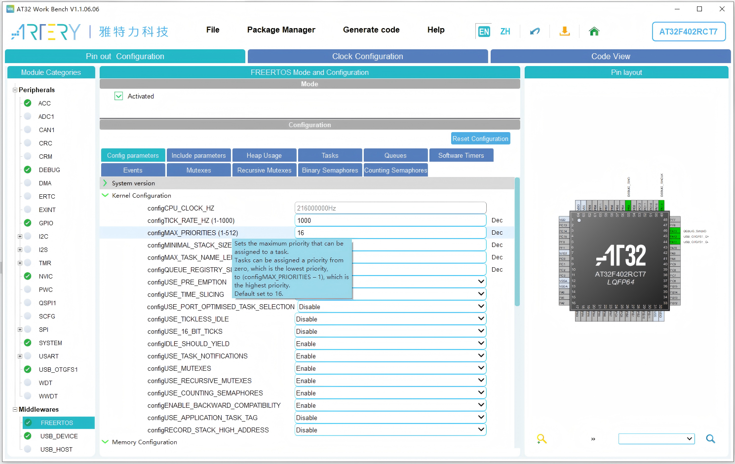Collapse the Middlewares tree node
Viewport: 735px width, 464px height.
click(15, 409)
